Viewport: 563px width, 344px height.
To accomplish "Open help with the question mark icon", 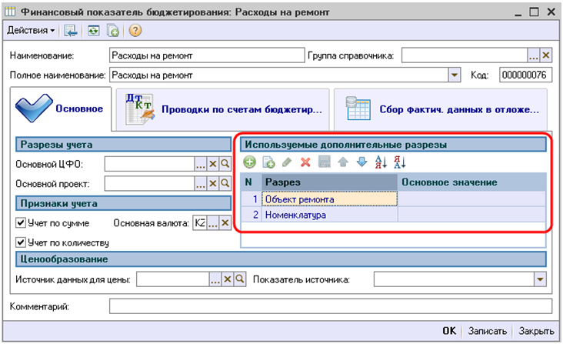I will coord(135,31).
